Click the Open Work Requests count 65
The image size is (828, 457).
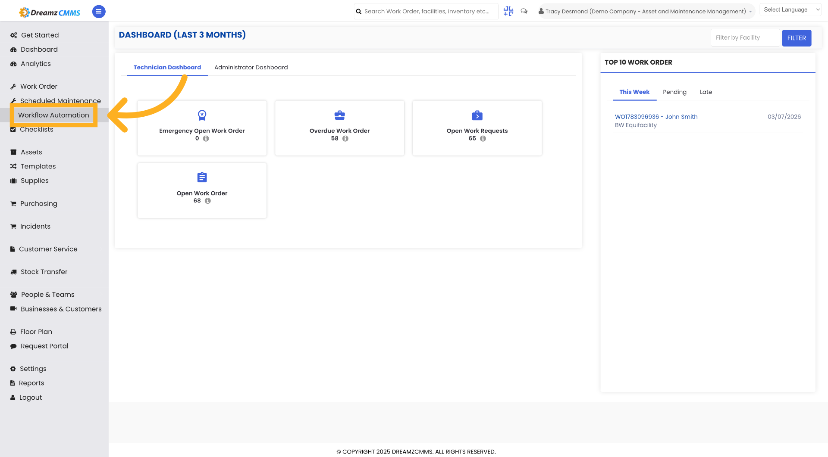(472, 139)
